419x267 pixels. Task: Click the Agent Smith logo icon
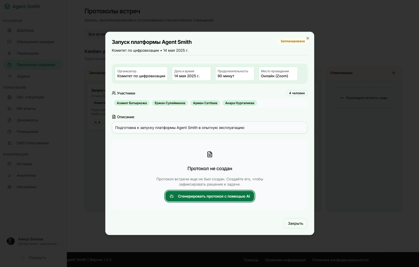click(x=7, y=7)
